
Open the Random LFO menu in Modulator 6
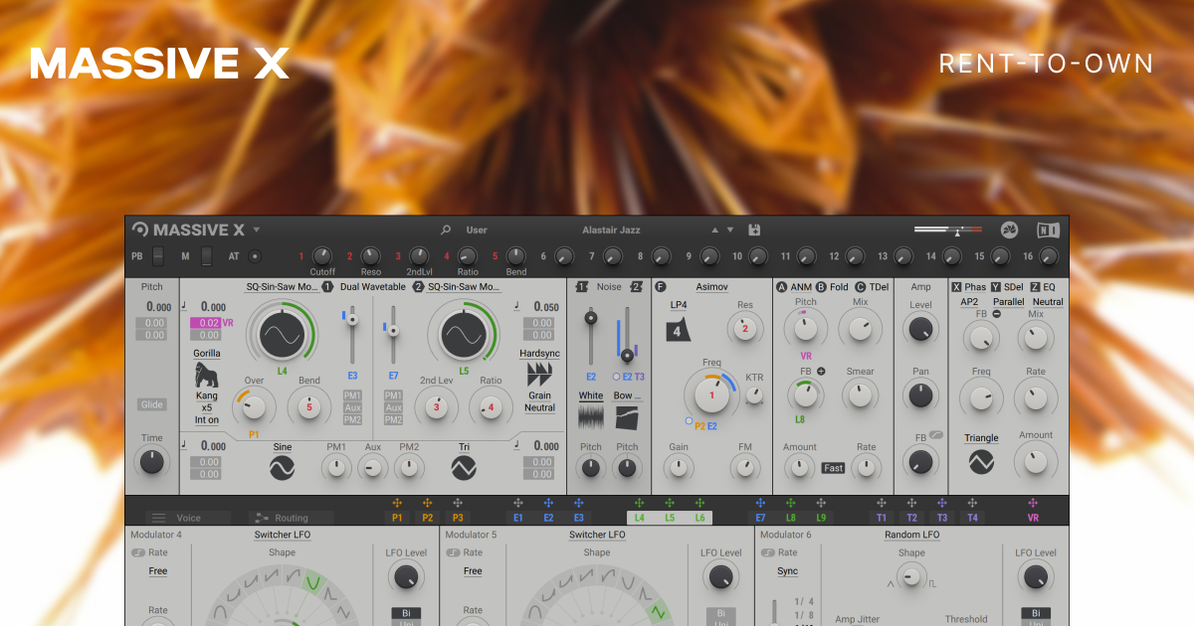point(911,535)
